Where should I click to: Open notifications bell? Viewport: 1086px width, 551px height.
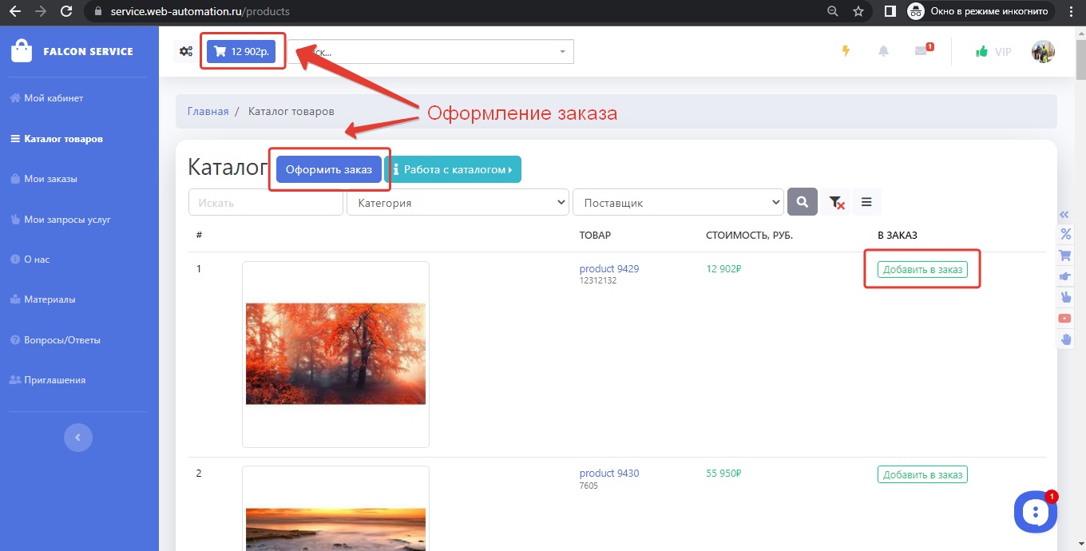(x=883, y=51)
